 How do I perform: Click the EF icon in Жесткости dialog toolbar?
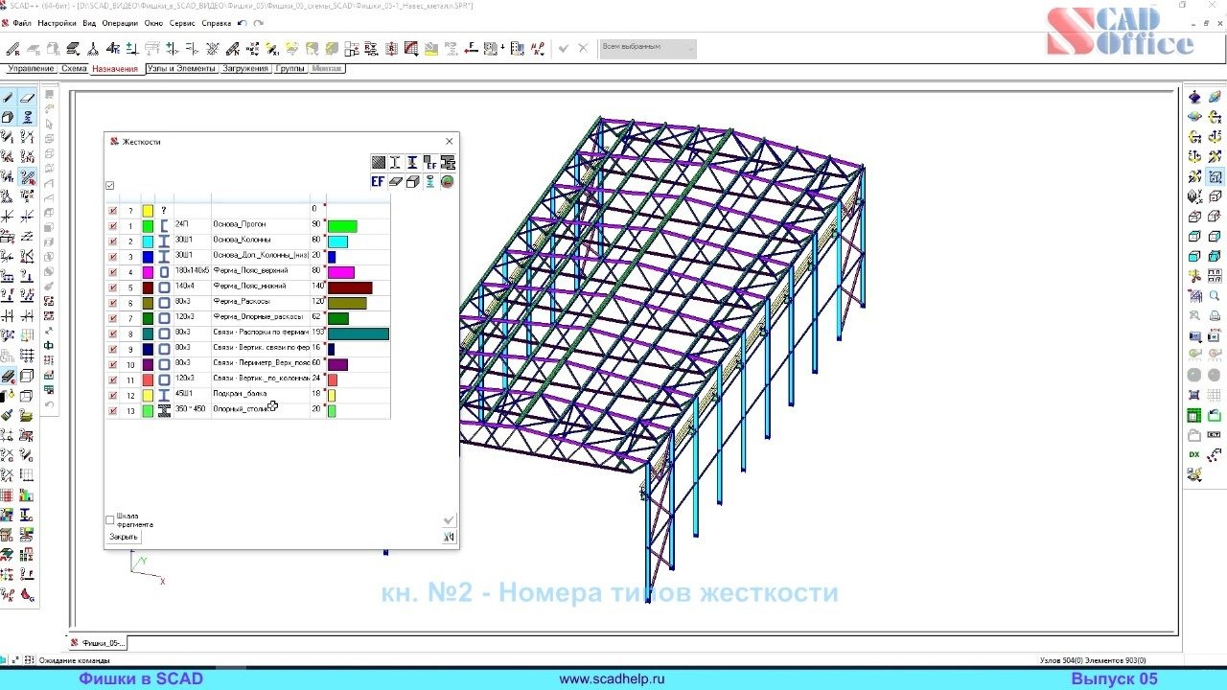tap(378, 181)
